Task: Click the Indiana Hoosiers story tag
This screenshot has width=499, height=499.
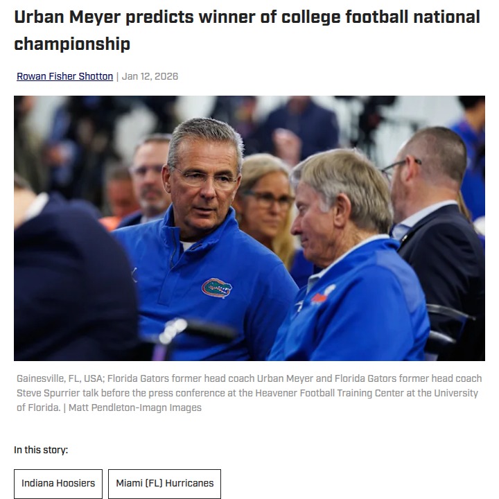Action: [58, 483]
